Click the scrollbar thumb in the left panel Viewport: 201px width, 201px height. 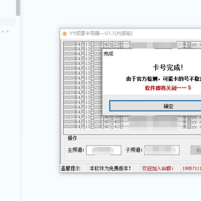coord(18,8)
